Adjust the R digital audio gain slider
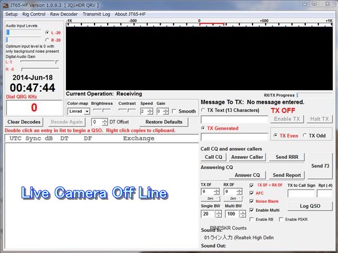The height and width of the screenshot is (253, 338). click(x=40, y=69)
